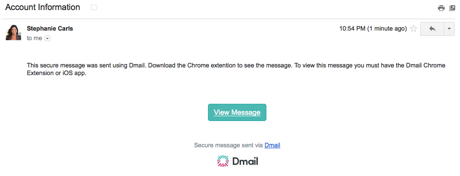Screen dimensions: 460x176
Task: Click Stephanie Carls' profile photo
Action: [x=13, y=32]
